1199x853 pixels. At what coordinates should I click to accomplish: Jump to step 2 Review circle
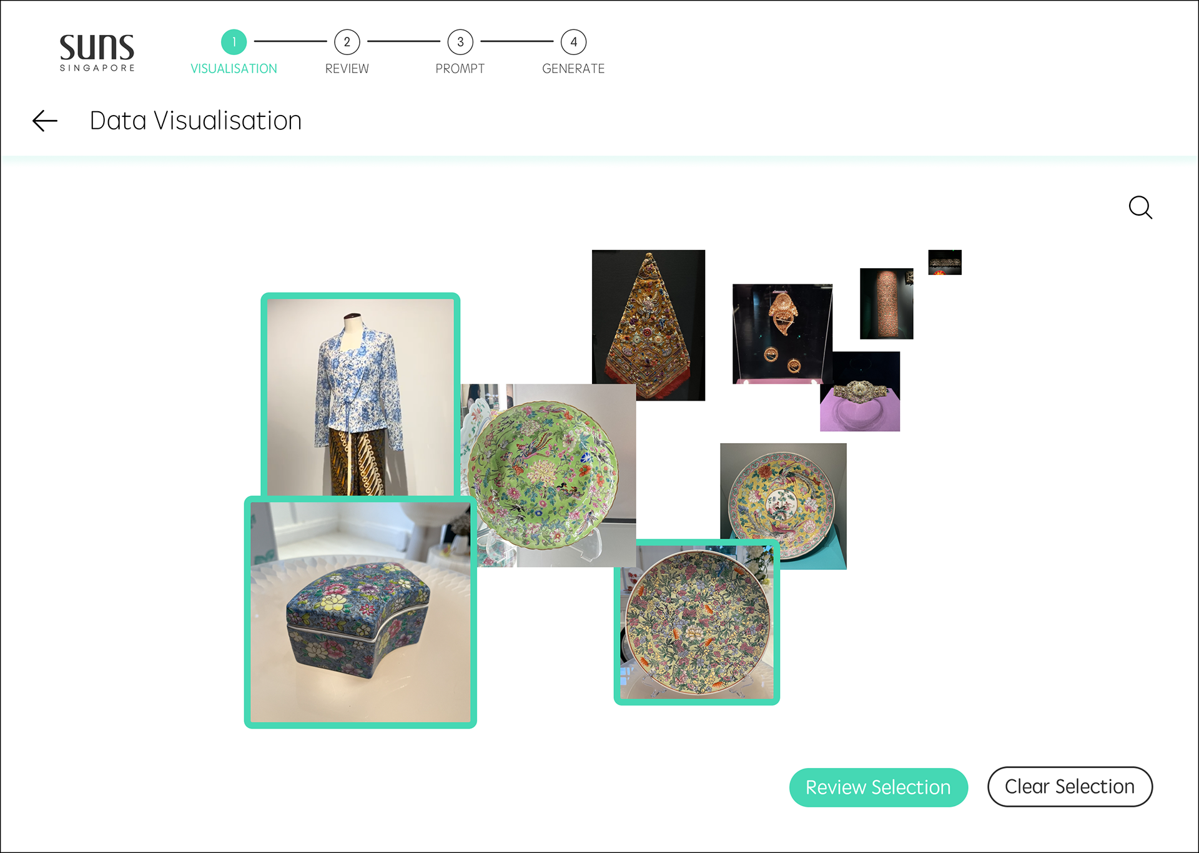pyautogui.click(x=347, y=42)
